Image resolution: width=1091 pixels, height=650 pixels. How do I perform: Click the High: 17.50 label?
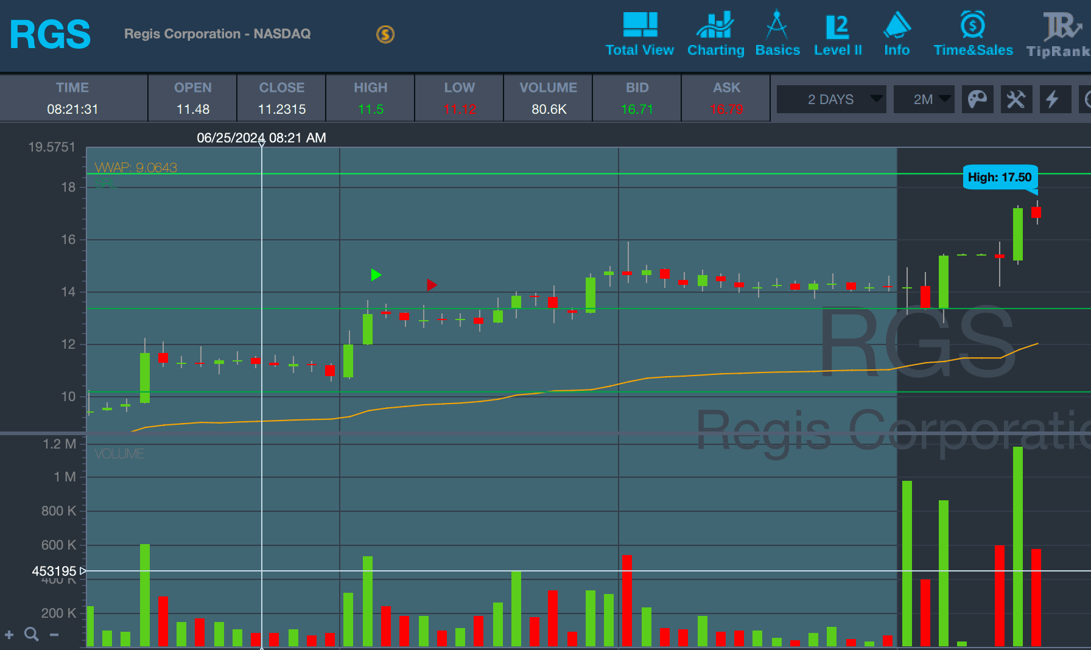pos(1000,177)
